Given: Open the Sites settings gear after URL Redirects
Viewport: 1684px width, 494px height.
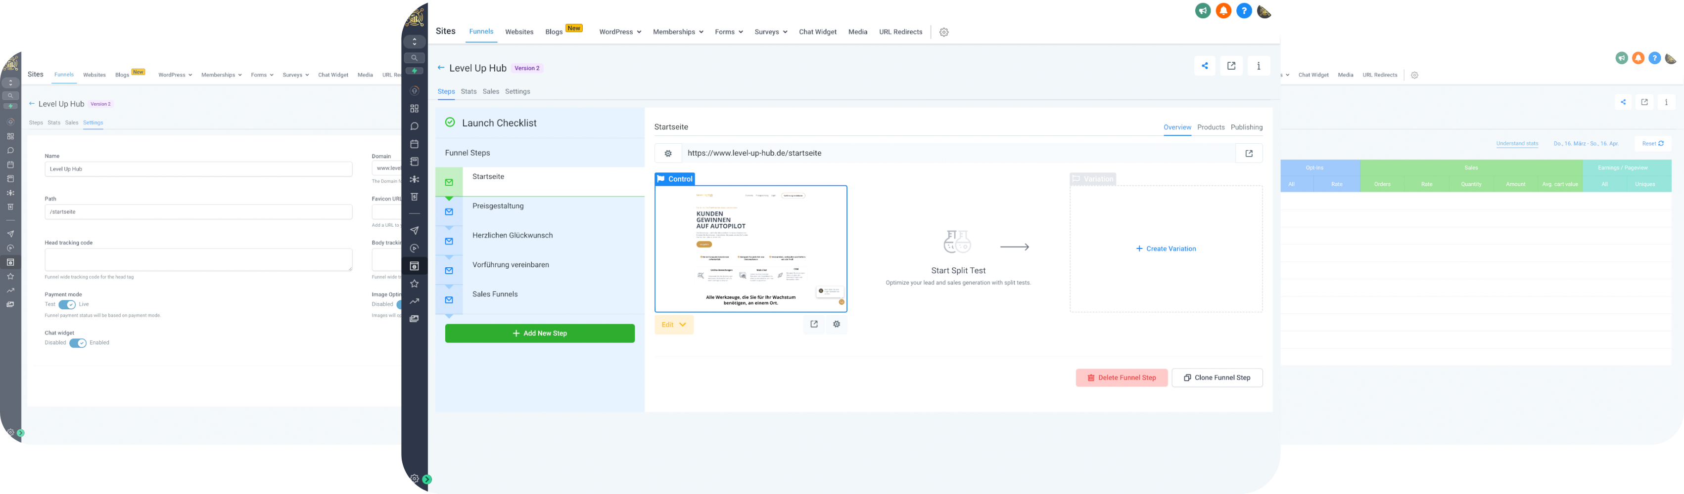Looking at the screenshot, I should (x=944, y=32).
